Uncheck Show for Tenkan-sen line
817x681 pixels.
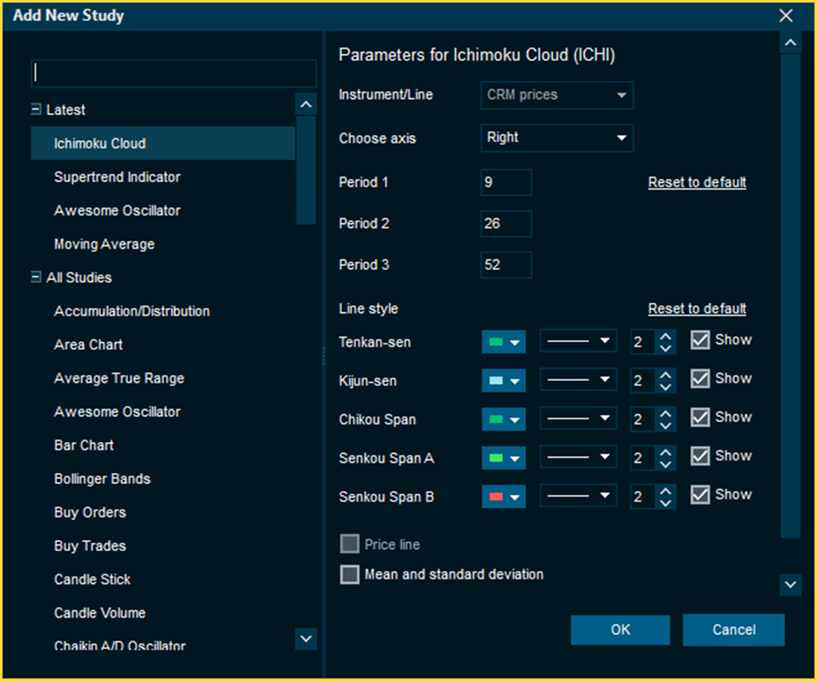tap(700, 340)
